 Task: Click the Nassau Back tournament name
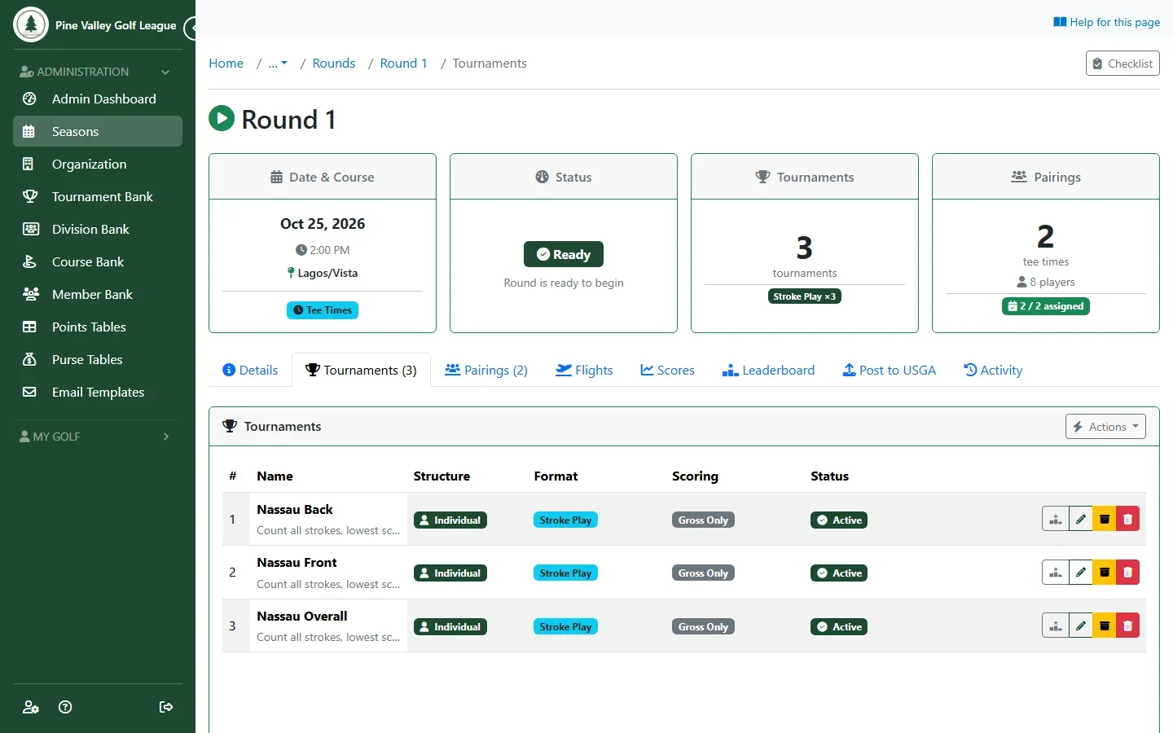point(295,510)
